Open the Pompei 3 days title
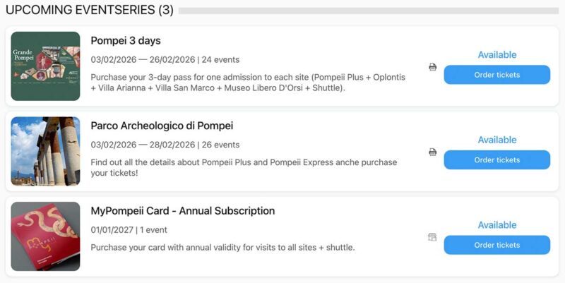The image size is (565, 283). point(126,41)
